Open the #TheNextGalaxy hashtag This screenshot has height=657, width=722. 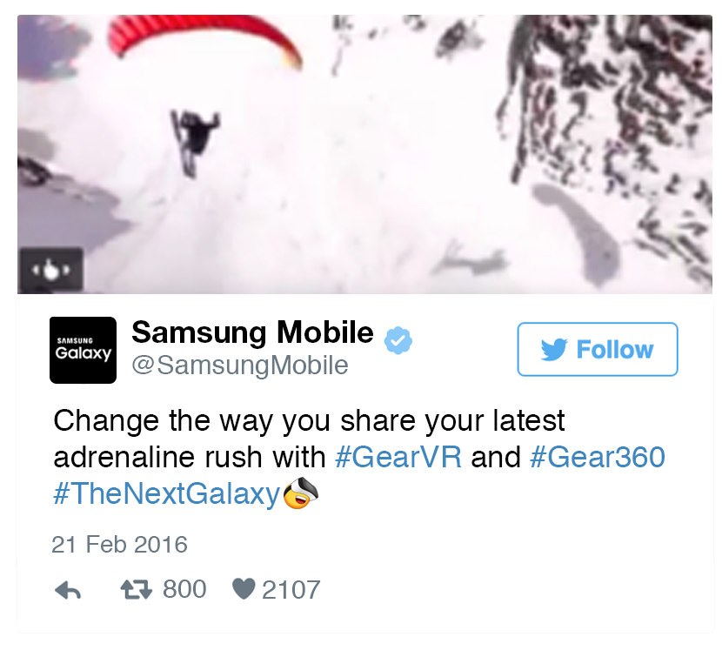point(167,494)
